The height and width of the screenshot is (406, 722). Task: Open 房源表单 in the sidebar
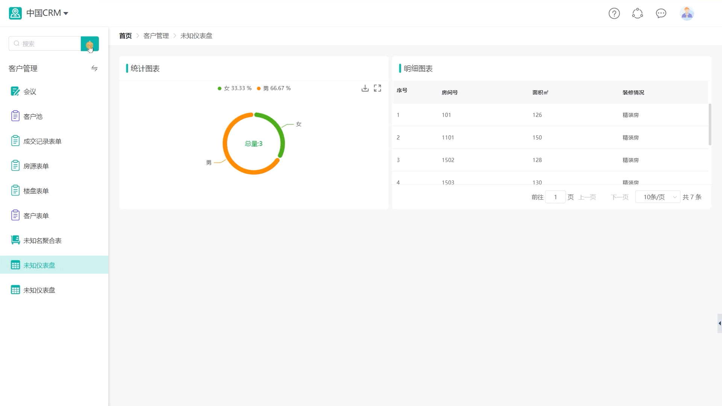click(54, 166)
